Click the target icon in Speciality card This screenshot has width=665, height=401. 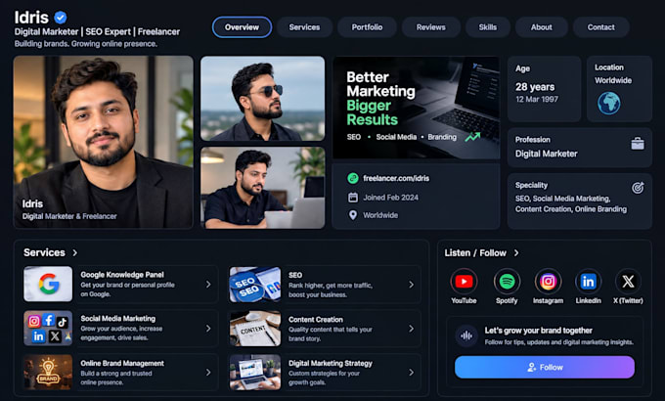click(x=638, y=188)
